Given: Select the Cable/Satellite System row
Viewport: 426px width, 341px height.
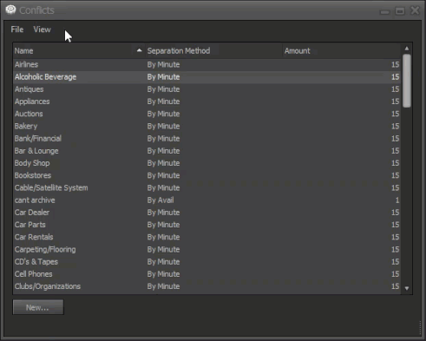Looking at the screenshot, I should click(x=206, y=187).
